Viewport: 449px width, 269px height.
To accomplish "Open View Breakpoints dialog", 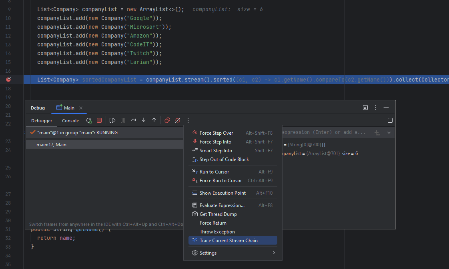I will [x=167, y=120].
